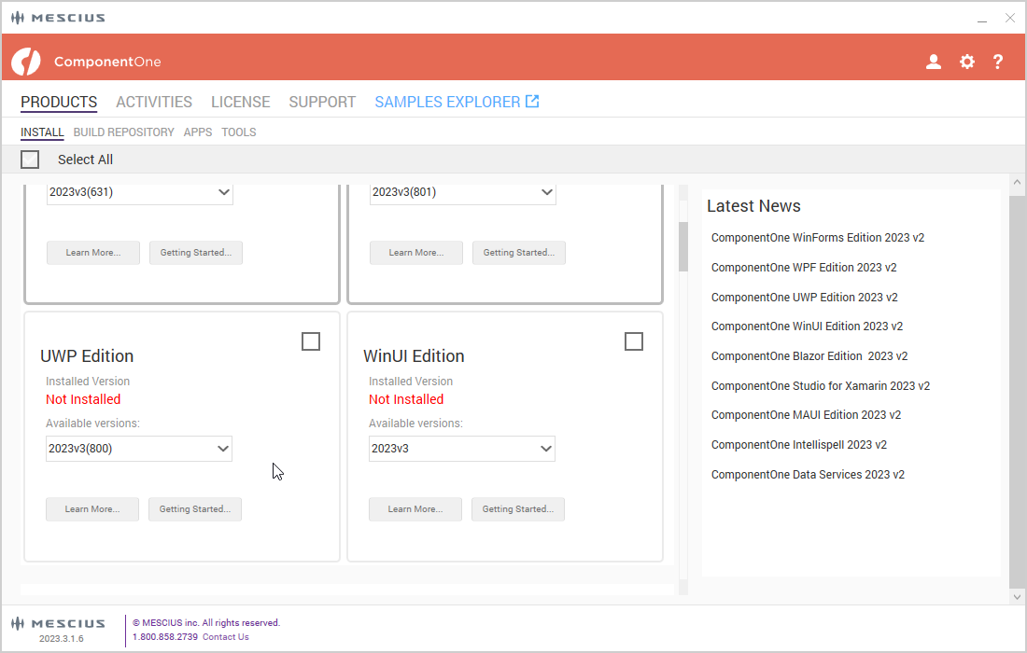1027x653 pixels.
Task: Click Getting Started under UWP Edition
Action: [195, 509]
